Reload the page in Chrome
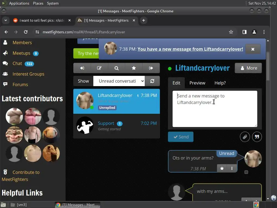Viewport: 277px width, 208px height. click(x=26, y=32)
